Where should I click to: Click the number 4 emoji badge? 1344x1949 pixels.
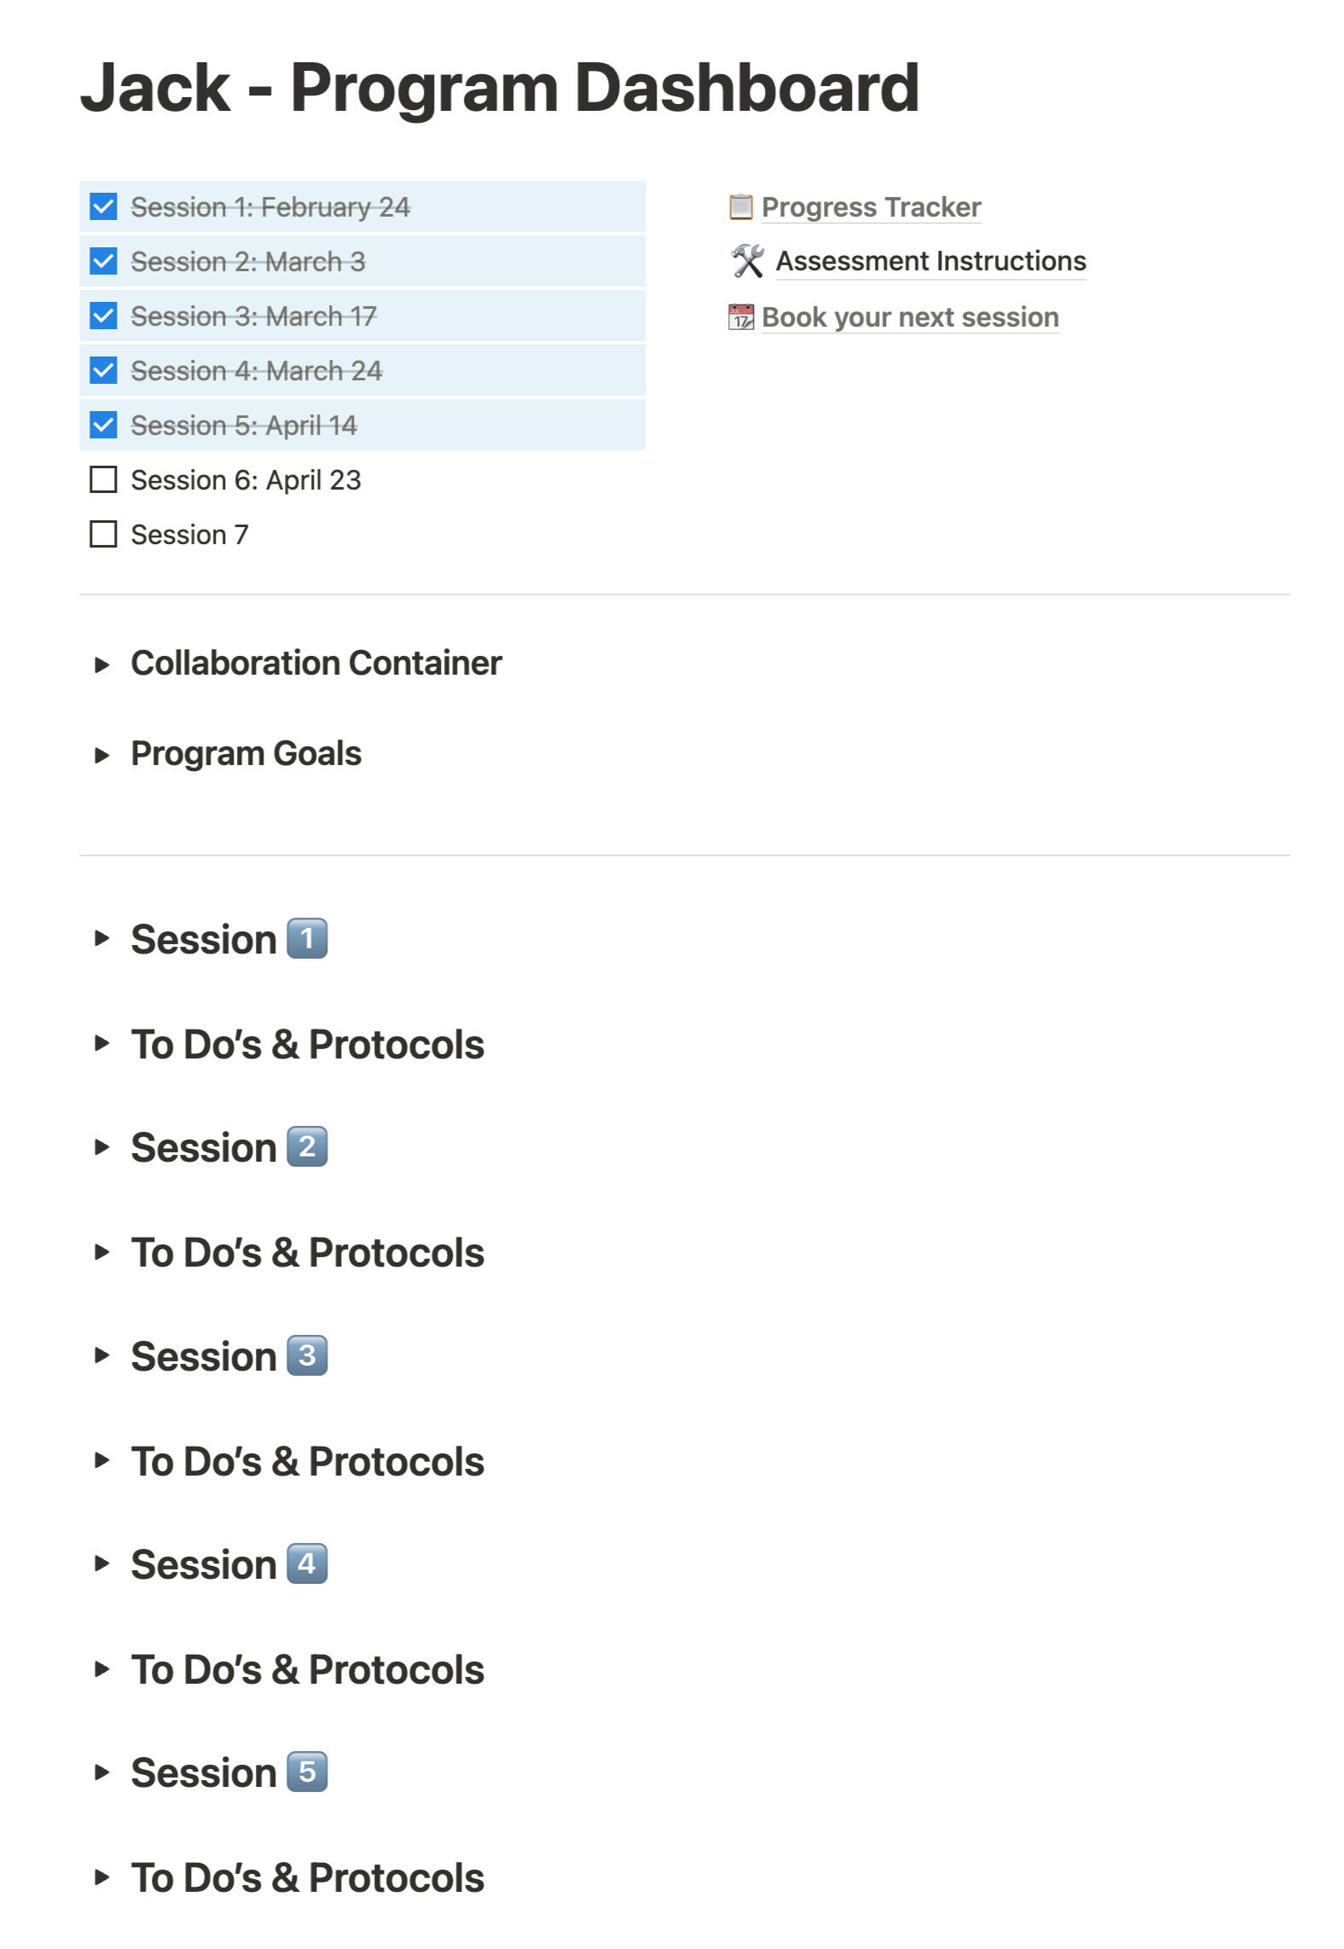(307, 1564)
